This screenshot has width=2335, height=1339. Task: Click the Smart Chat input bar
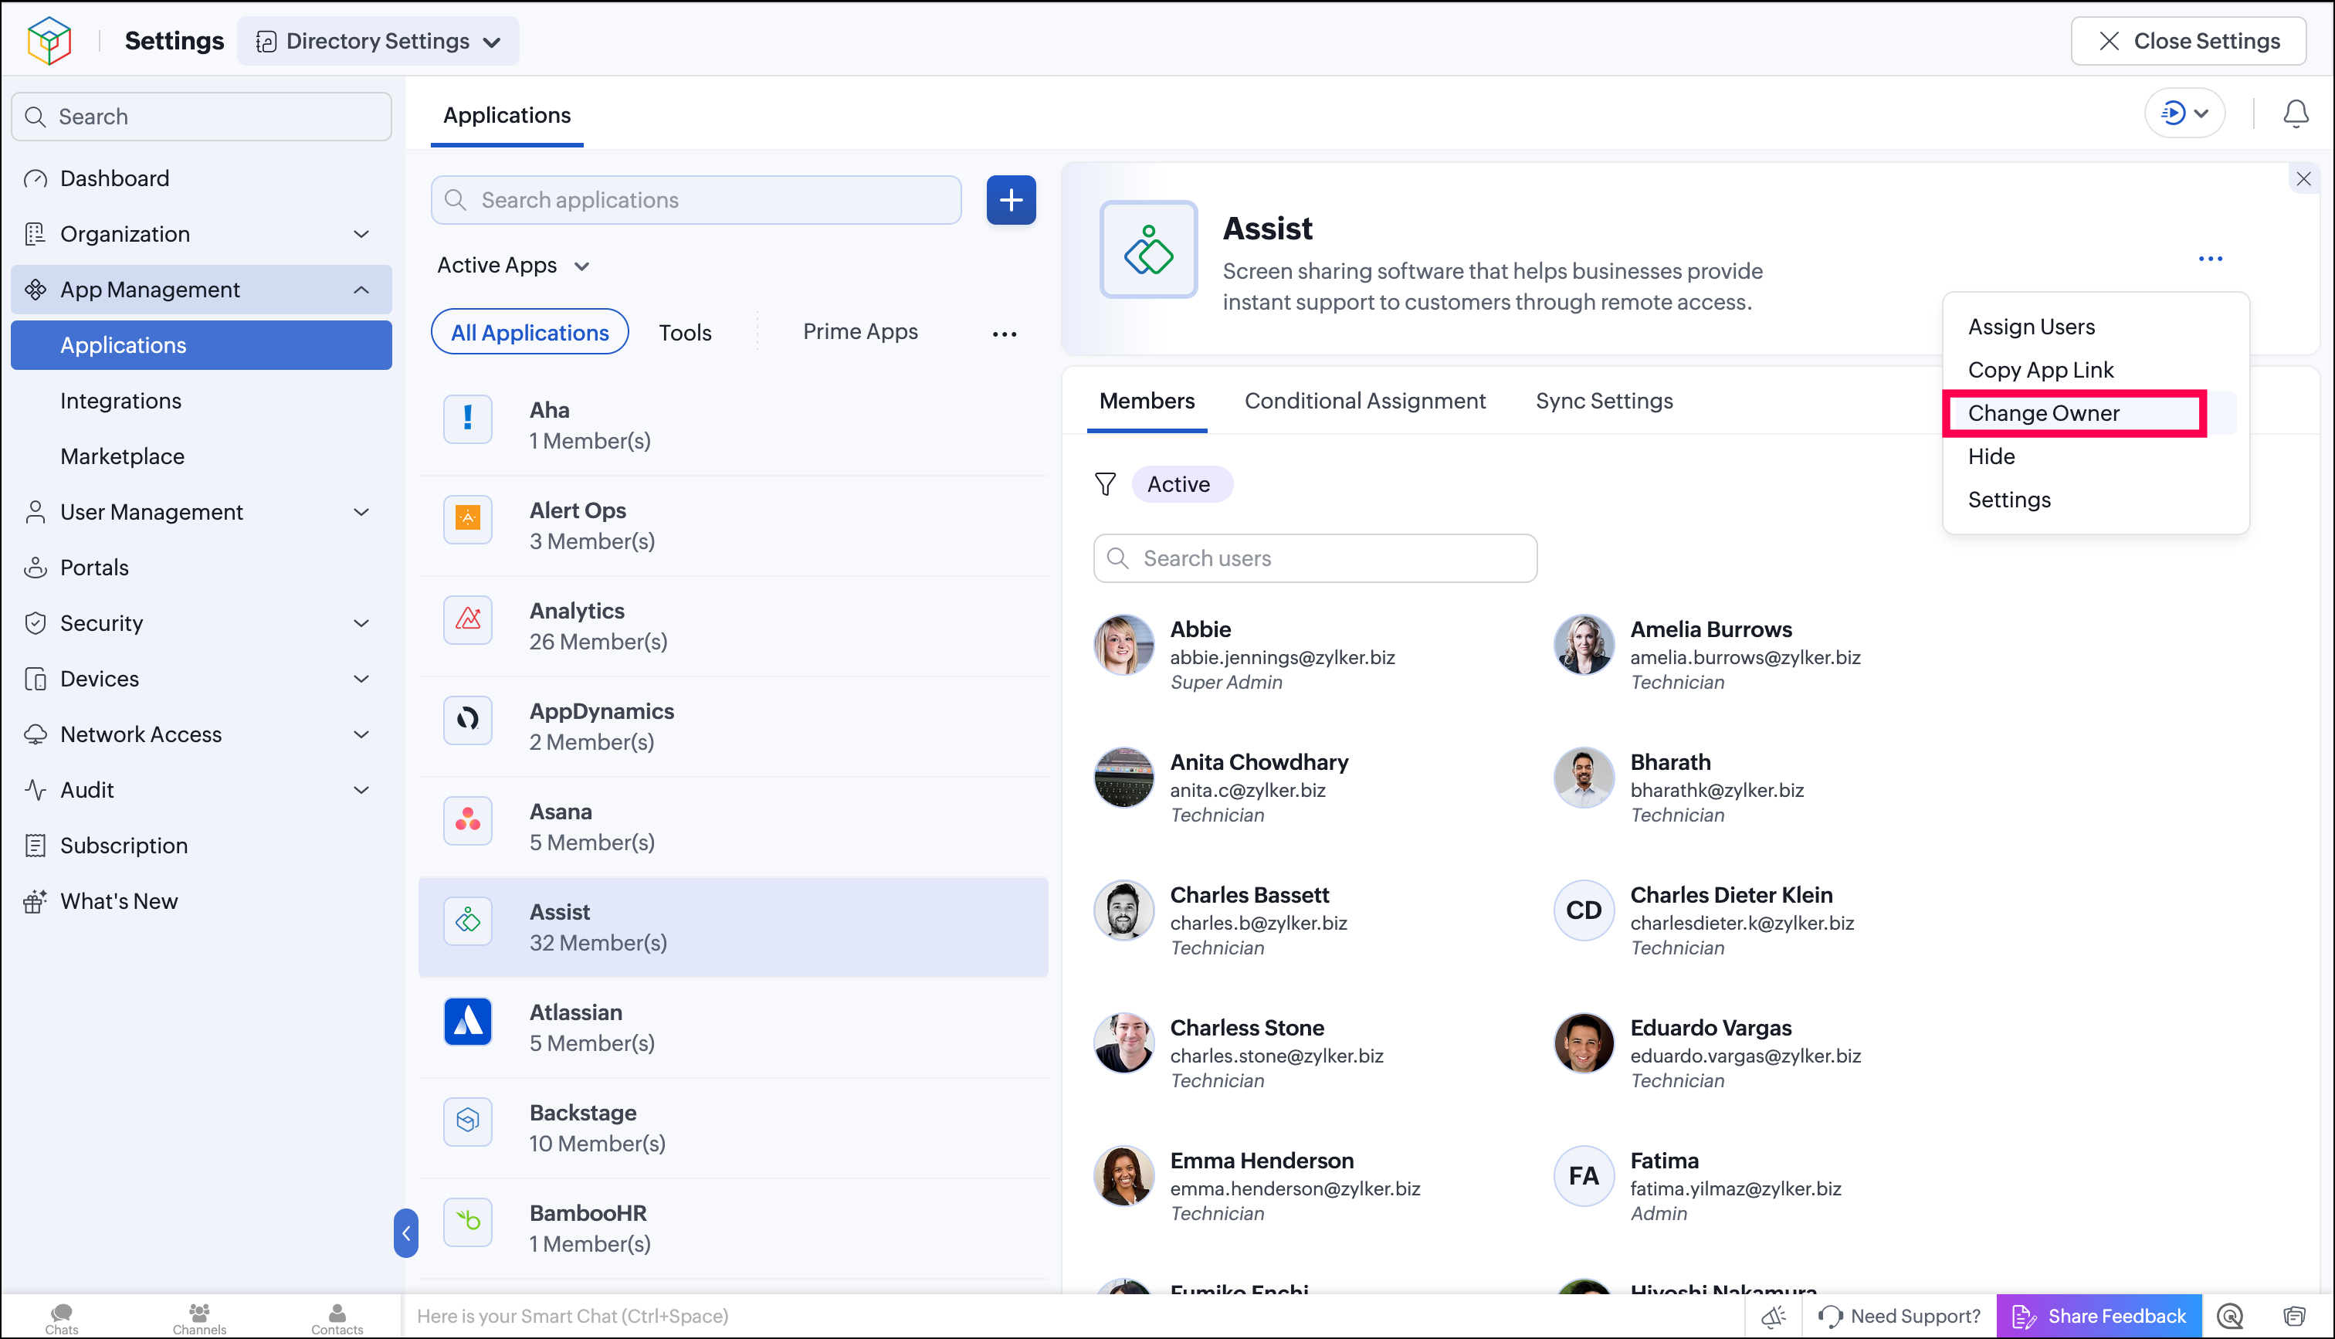[1073, 1316]
